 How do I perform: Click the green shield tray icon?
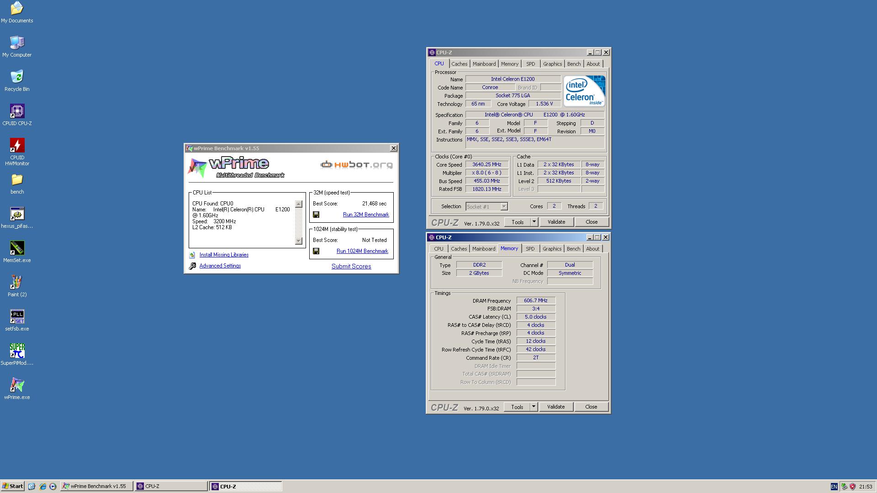pyautogui.click(x=844, y=487)
